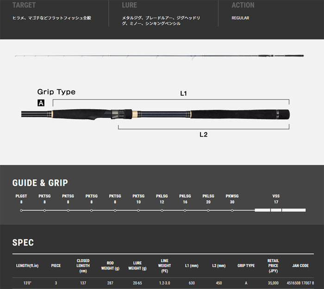This screenshot has width=324, height=289.
Task: Click the L2 (mm) column header
Action: (x=219, y=266)
